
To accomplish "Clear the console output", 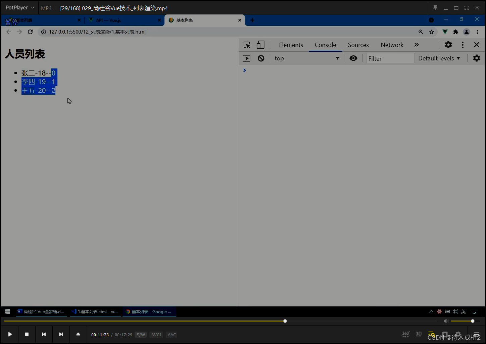I will 261,58.
